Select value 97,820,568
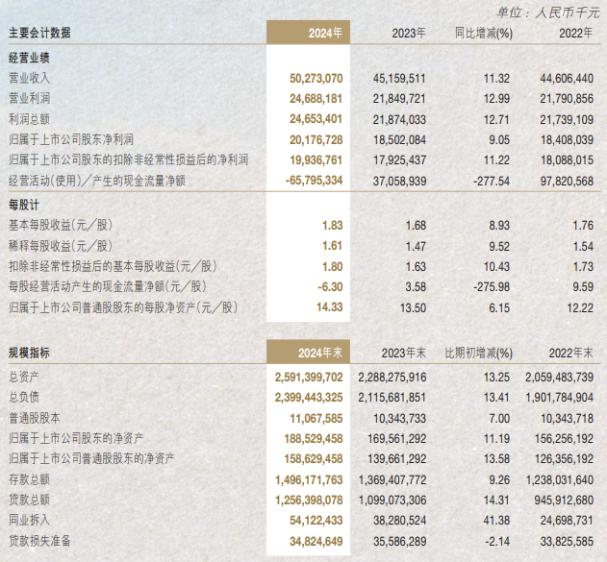Screen dimensions: 607x562 (x=567, y=181)
